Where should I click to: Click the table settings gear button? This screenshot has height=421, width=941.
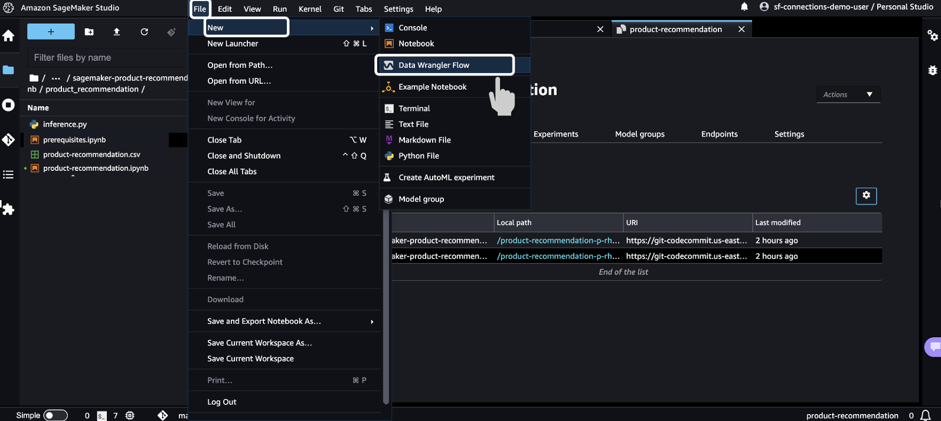866,196
